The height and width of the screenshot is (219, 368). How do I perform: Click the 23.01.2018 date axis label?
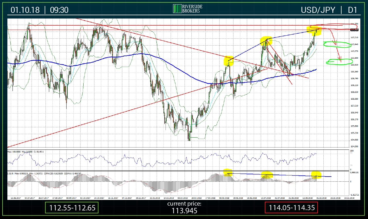155,198
